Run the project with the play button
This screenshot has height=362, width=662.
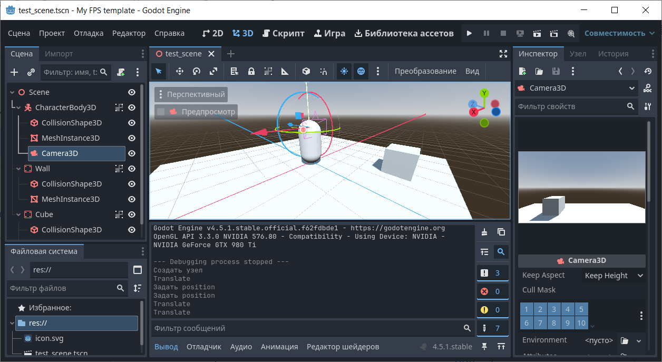[469, 33]
